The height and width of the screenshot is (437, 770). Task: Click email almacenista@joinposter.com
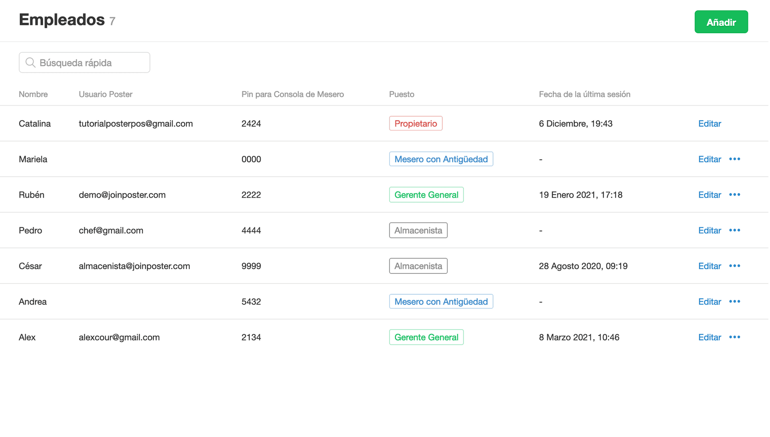(x=134, y=266)
